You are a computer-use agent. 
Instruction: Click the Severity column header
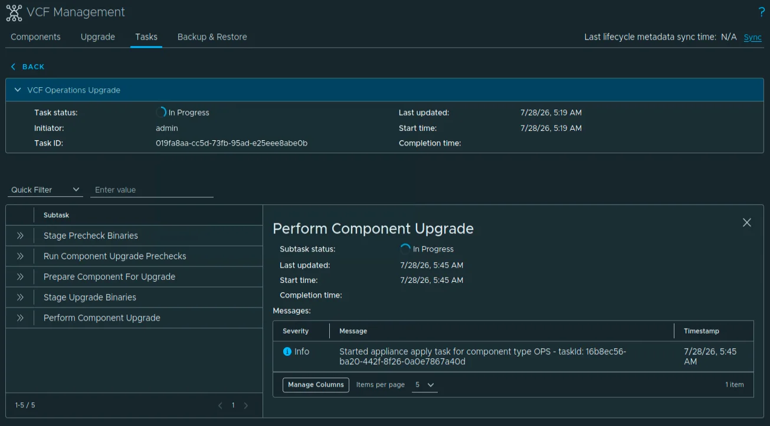point(296,331)
